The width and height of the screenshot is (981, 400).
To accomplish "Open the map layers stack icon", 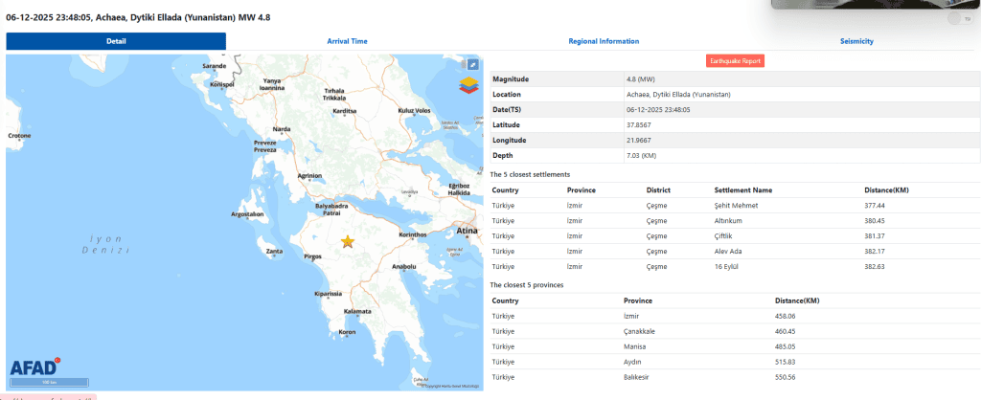I will (x=468, y=85).
